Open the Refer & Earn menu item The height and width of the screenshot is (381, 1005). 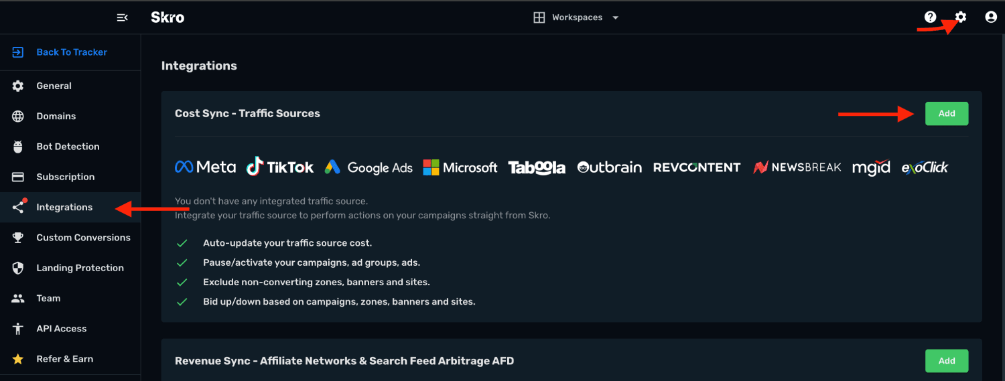tap(70, 359)
